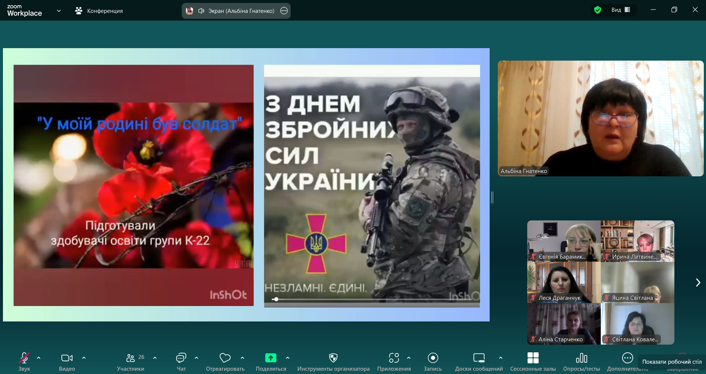The height and width of the screenshot is (374, 706).
Task: Toggle camera with Видео button
Action: click(67, 358)
